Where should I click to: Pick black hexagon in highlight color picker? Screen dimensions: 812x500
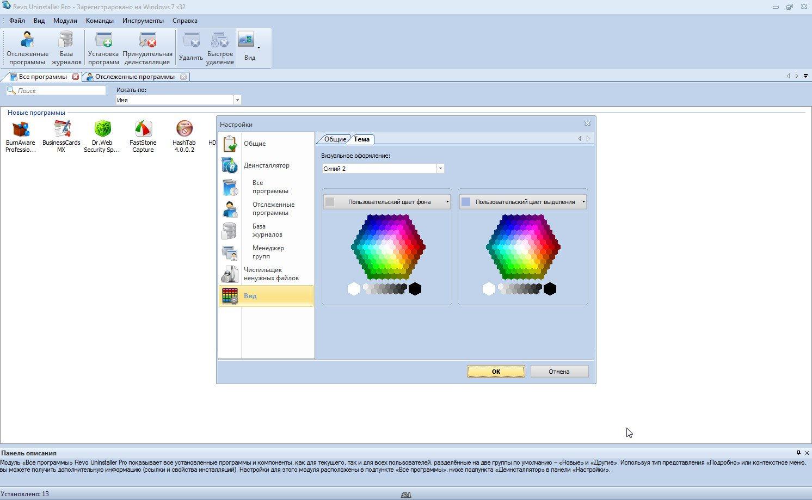pyautogui.click(x=550, y=289)
